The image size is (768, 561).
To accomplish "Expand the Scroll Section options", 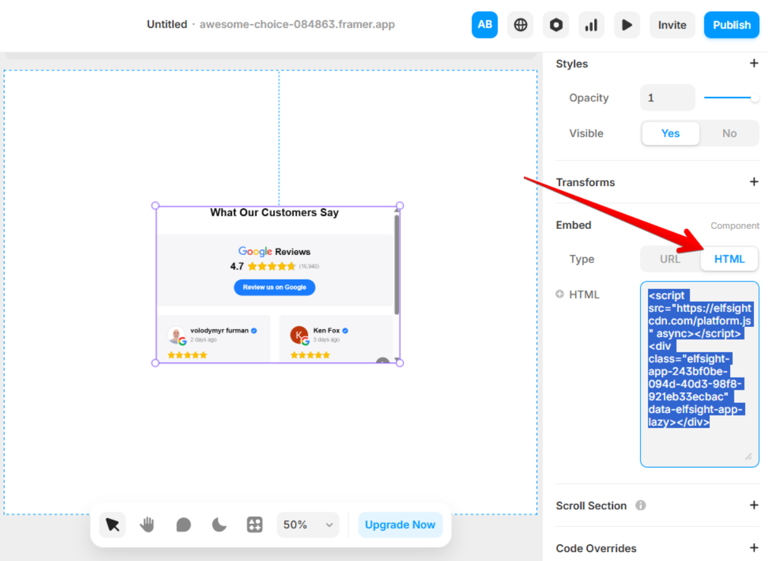I will (x=753, y=505).
